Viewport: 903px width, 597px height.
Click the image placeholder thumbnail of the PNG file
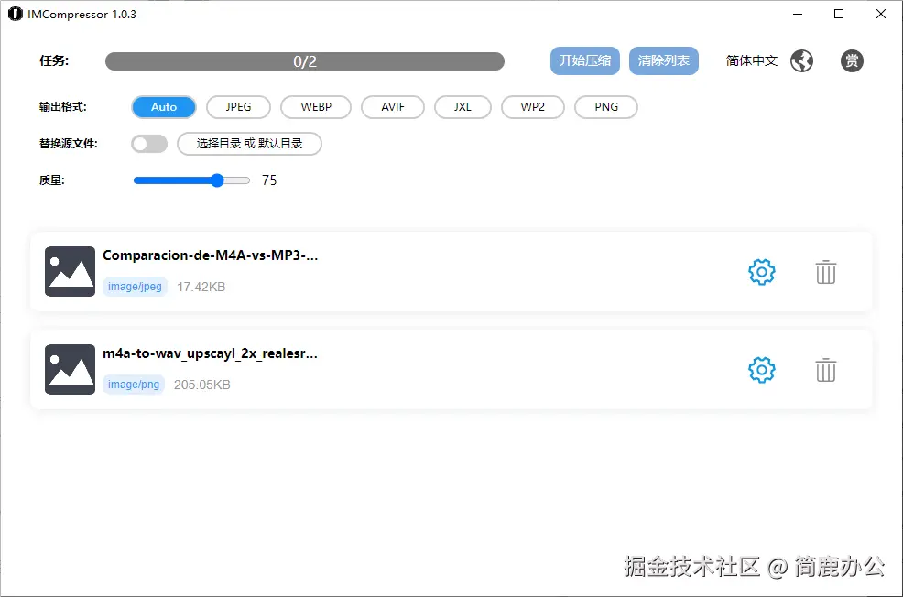coord(69,368)
